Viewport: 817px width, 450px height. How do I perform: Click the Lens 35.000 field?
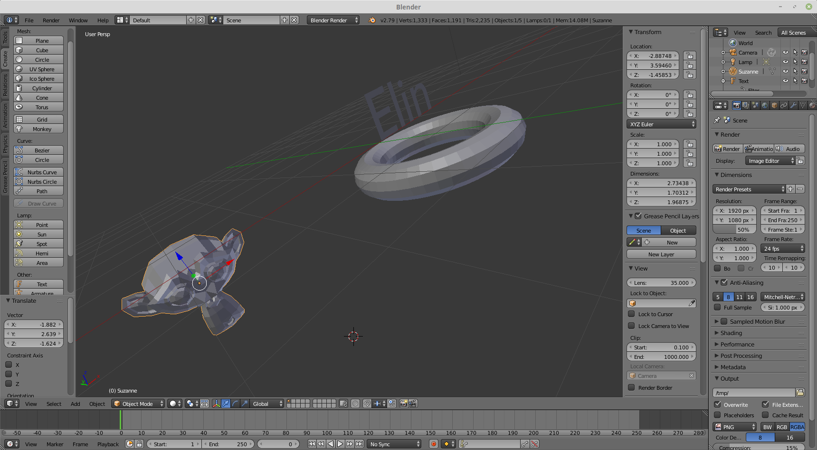tap(661, 283)
